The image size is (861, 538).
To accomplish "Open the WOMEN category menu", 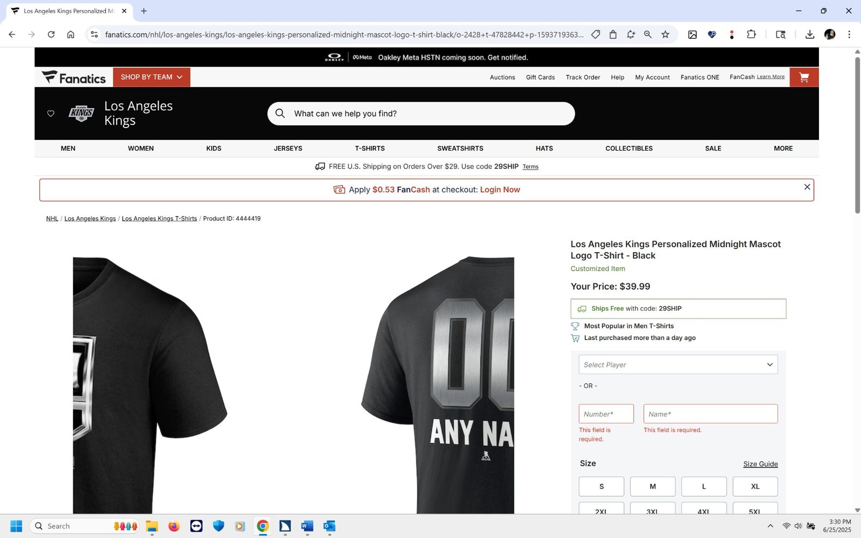I will pyautogui.click(x=141, y=148).
